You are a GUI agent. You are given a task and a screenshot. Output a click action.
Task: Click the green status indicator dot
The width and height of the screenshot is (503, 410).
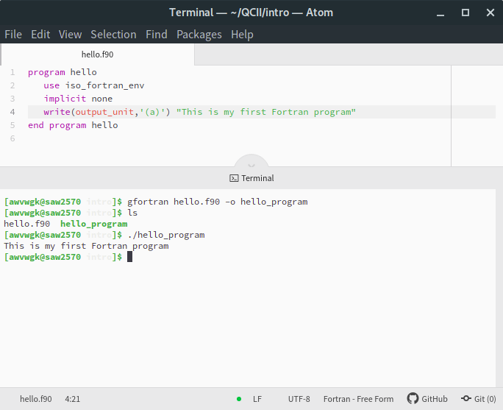(x=239, y=399)
